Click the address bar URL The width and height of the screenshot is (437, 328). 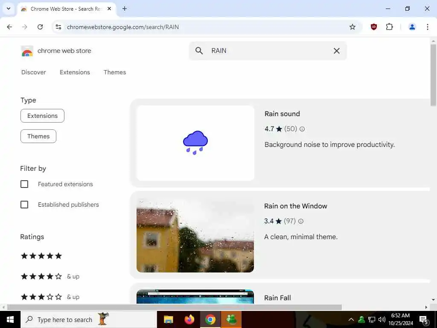[123, 27]
